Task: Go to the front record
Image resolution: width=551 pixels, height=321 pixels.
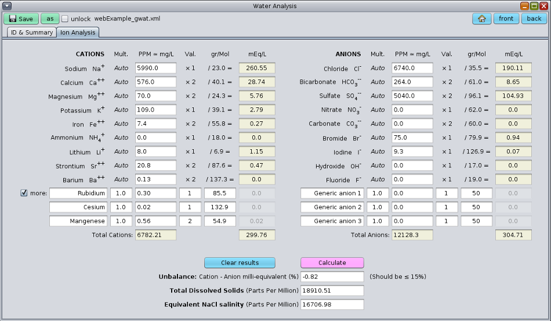Action: point(506,19)
